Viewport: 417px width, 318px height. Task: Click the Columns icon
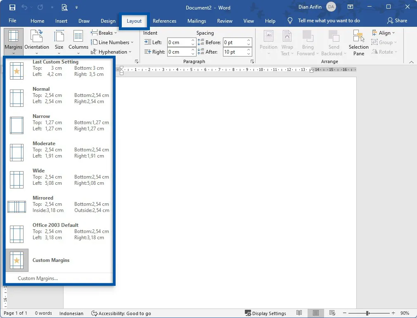(78, 41)
